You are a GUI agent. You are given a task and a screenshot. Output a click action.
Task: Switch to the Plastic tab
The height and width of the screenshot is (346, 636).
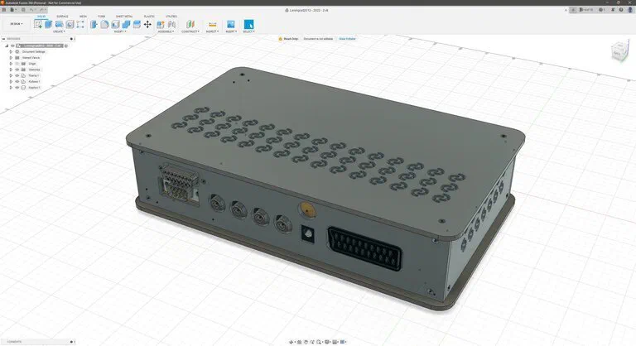pyautogui.click(x=149, y=17)
